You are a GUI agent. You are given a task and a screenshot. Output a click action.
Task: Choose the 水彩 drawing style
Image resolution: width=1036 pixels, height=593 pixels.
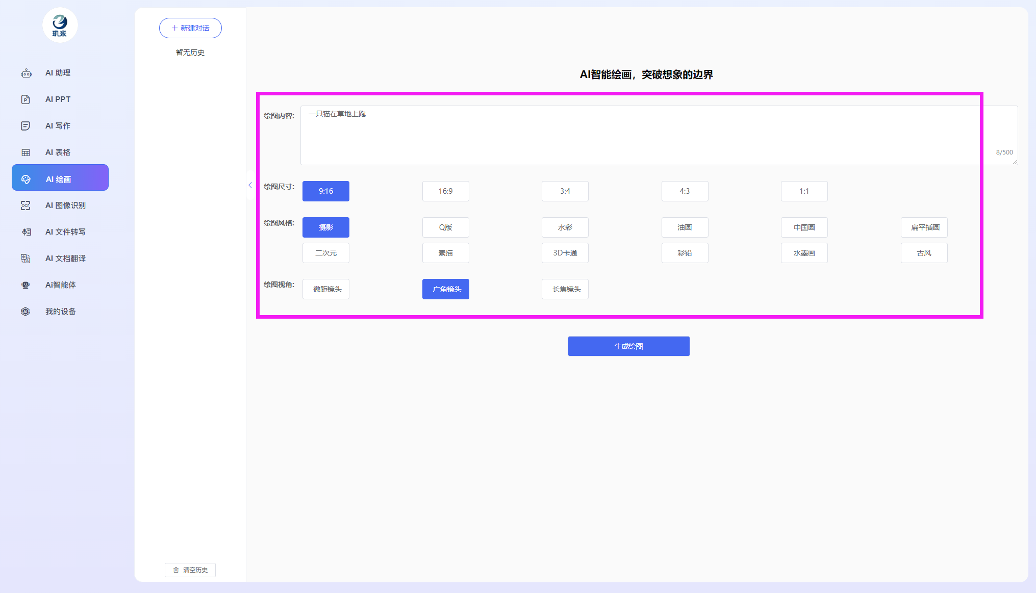tap(565, 227)
